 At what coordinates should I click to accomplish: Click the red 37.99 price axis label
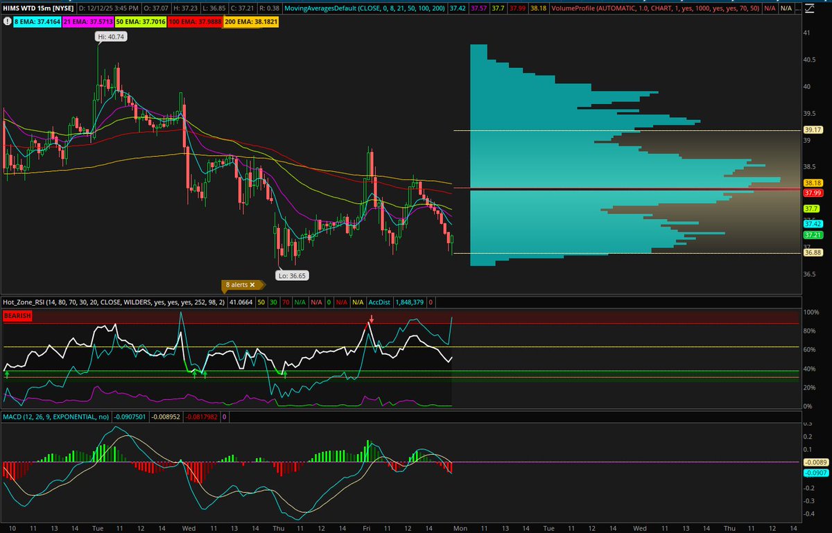812,192
